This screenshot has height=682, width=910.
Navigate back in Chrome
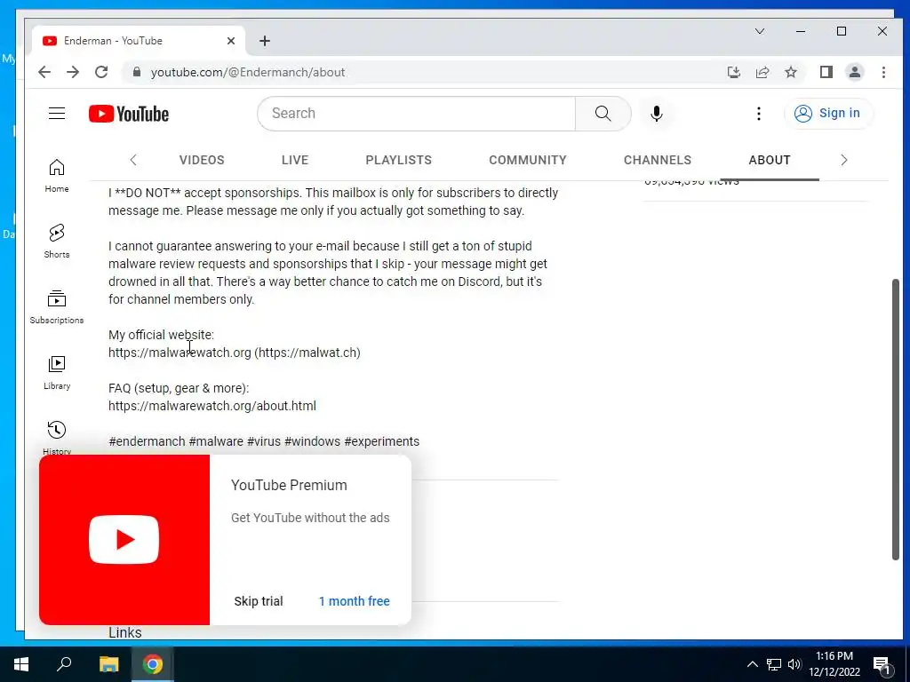point(44,72)
